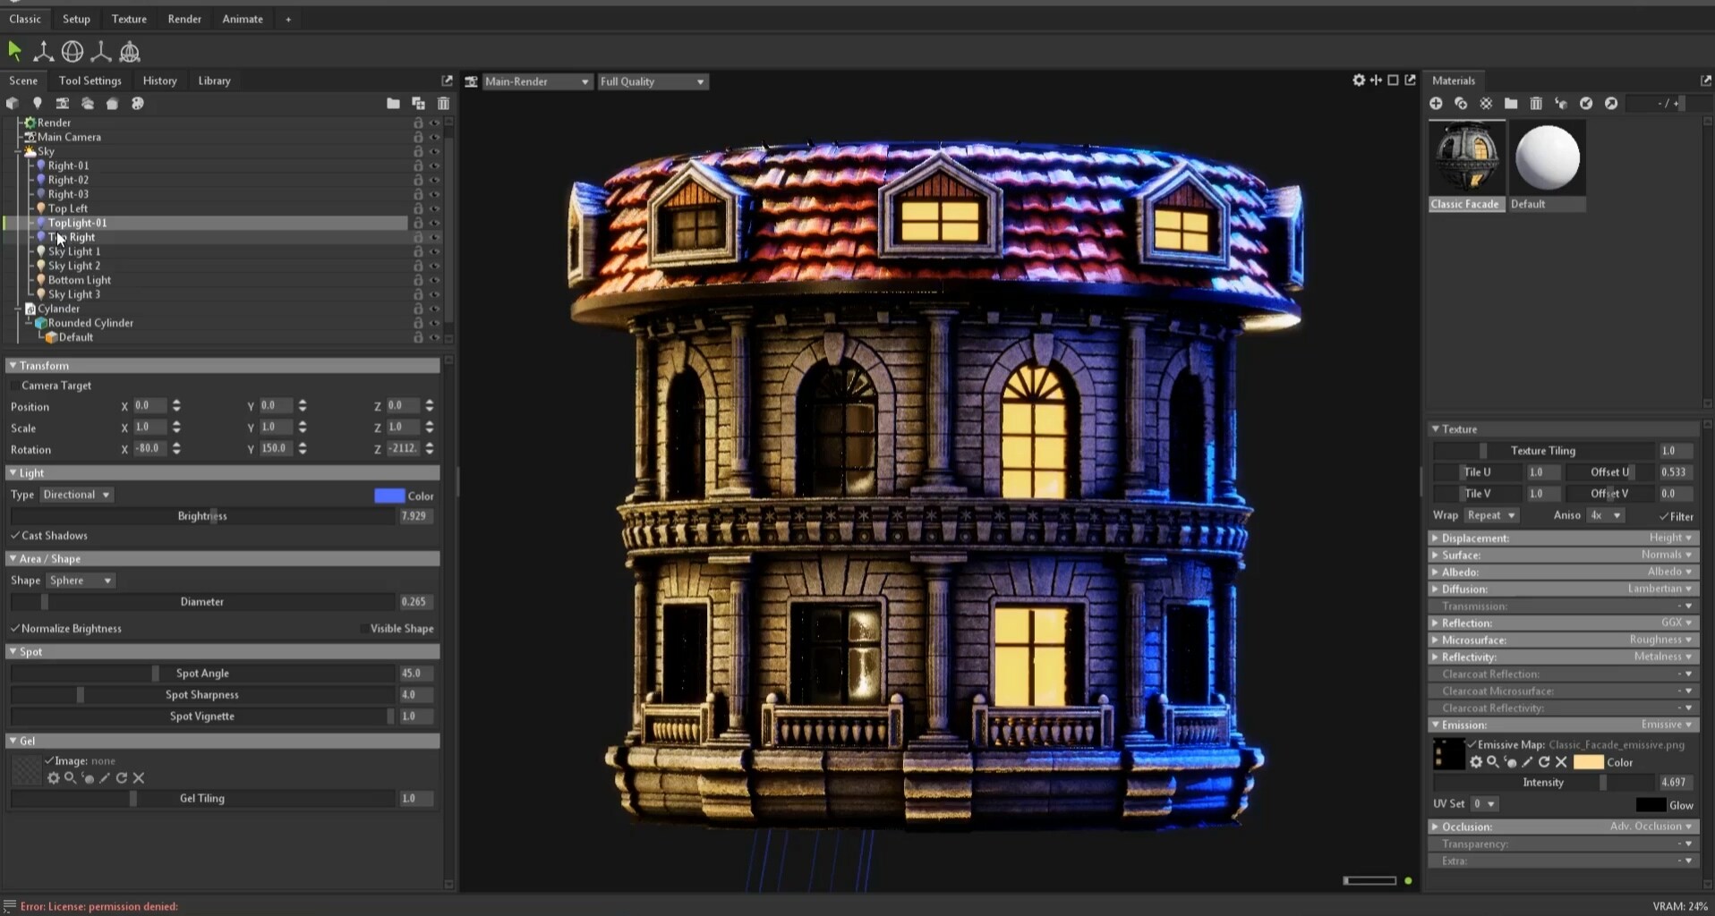Image resolution: width=1715 pixels, height=916 pixels.
Task: Add a new light to scene
Action: point(38,104)
